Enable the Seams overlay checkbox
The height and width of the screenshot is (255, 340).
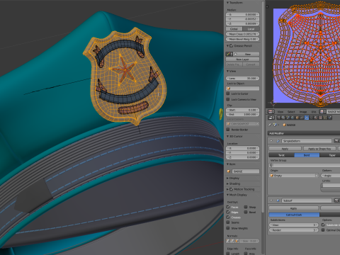point(228,222)
